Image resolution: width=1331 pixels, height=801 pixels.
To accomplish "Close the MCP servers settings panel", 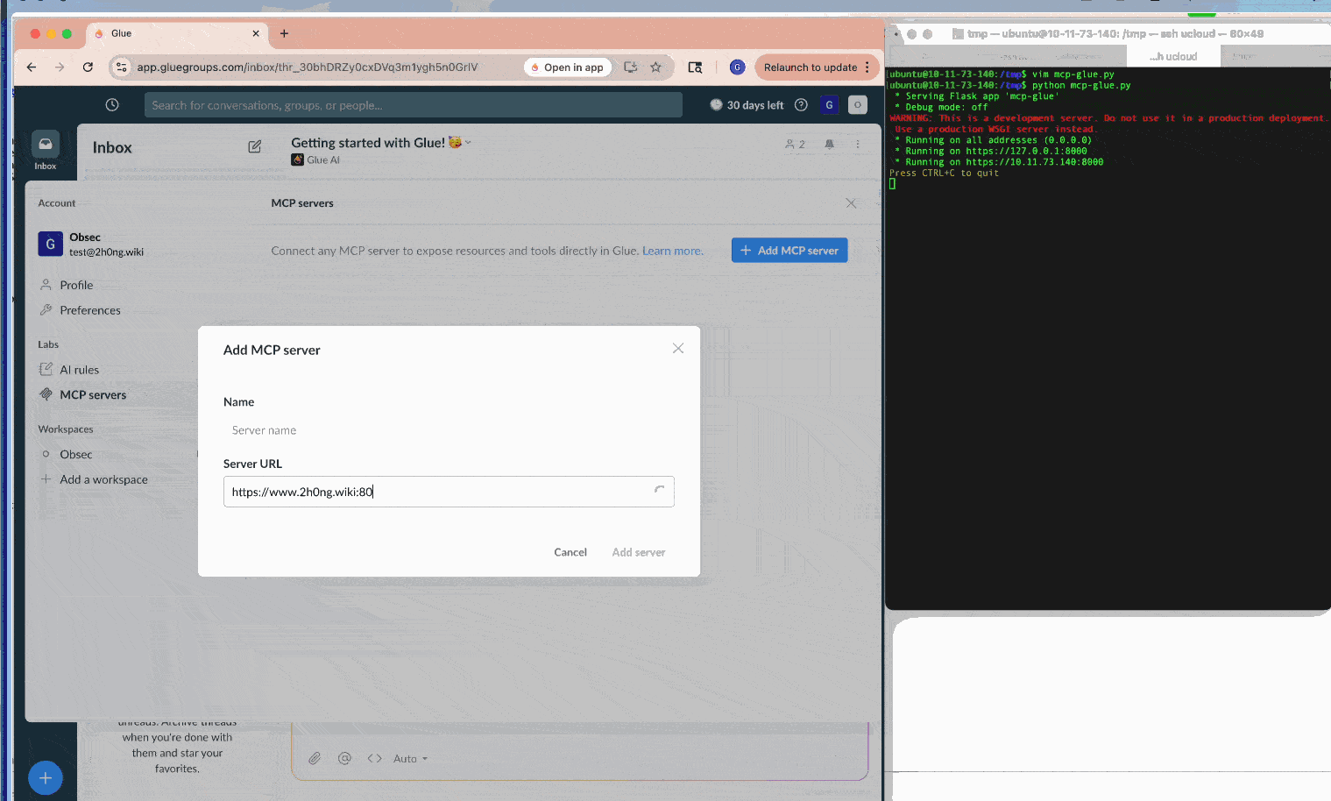I will click(851, 203).
